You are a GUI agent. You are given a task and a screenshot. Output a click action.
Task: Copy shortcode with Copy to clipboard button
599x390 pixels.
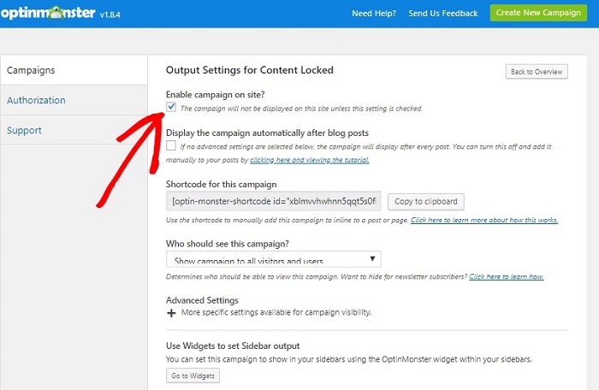click(x=426, y=201)
